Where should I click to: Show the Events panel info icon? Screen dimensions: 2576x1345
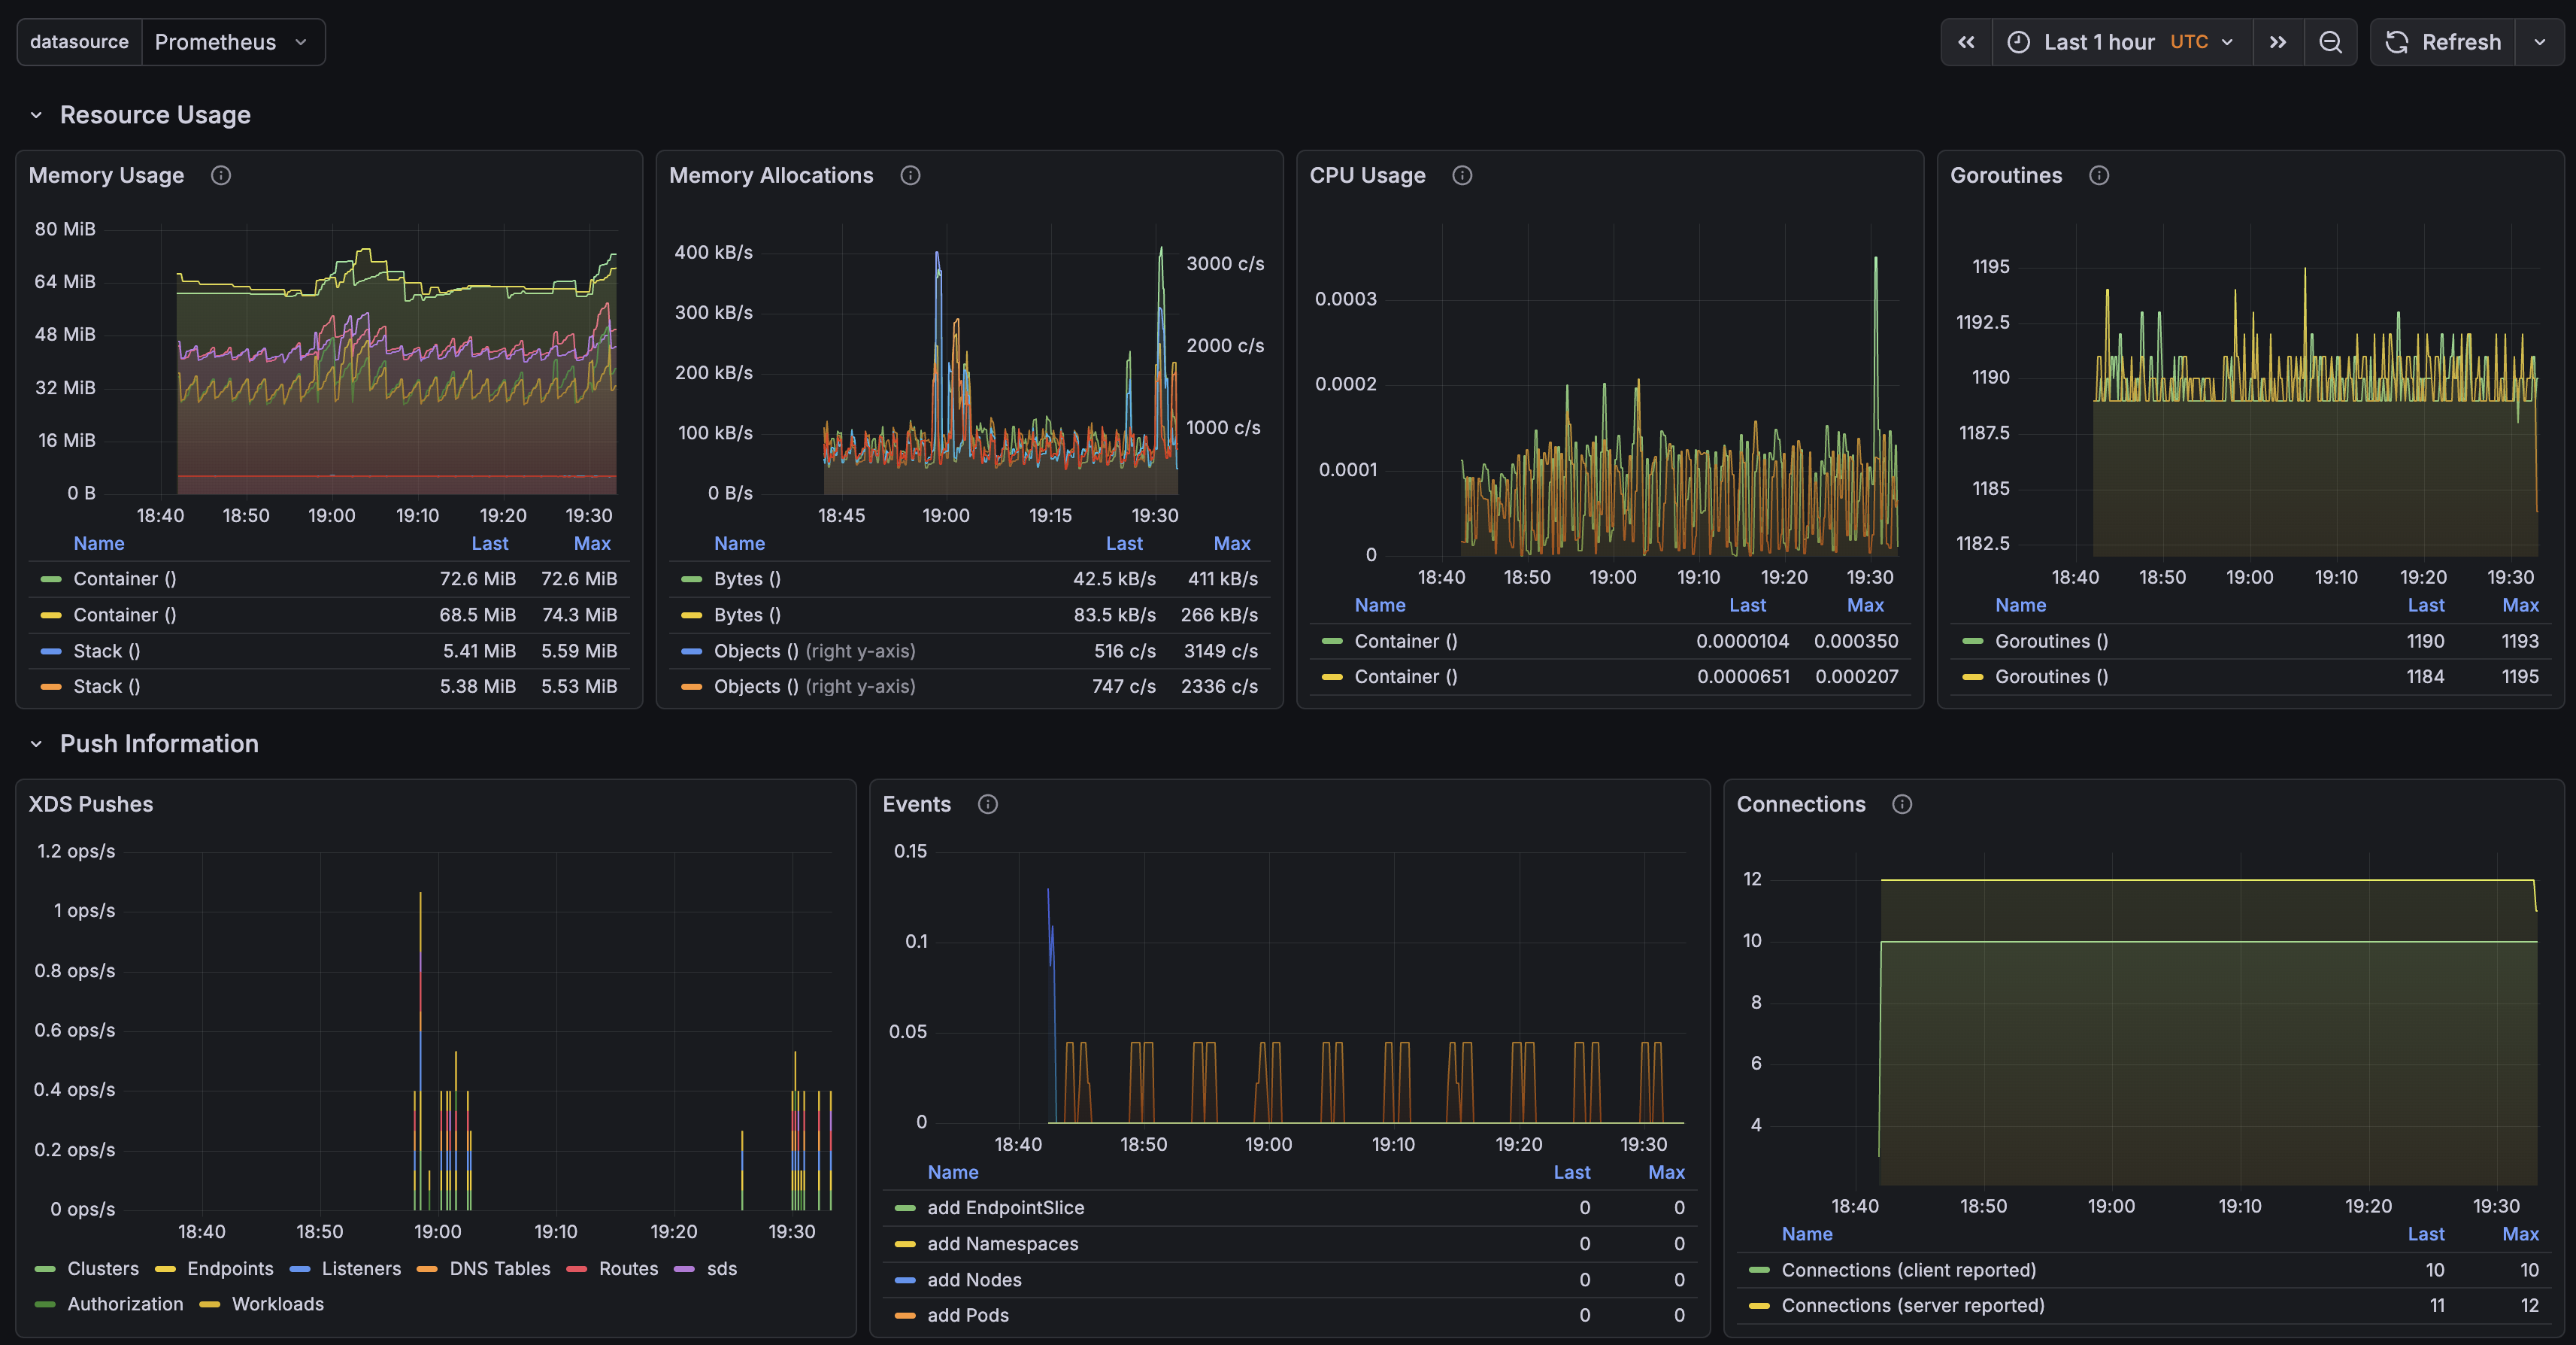988,803
